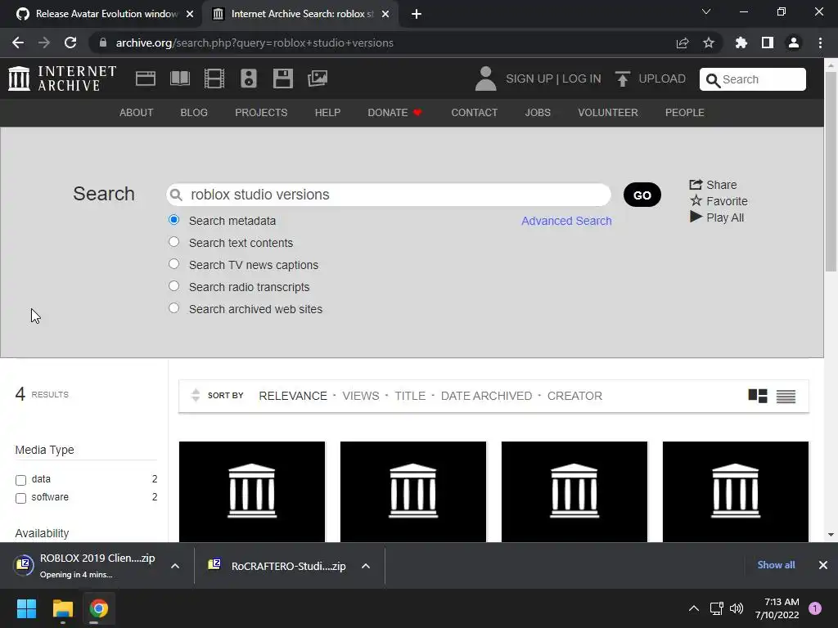Click the header Search box

(x=753, y=79)
